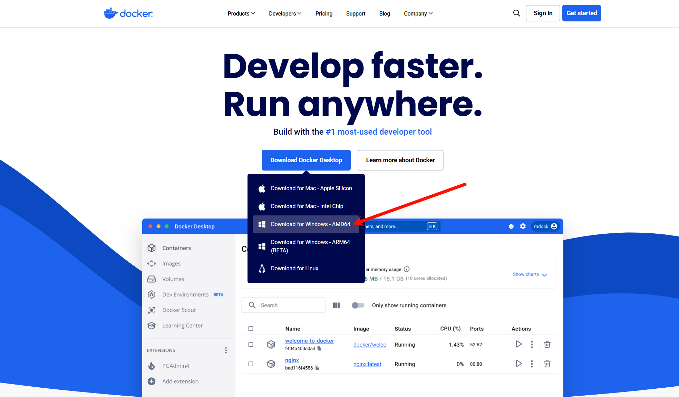679x397 pixels.
Task: Click the Containers sidebar icon
Action: [152, 248]
